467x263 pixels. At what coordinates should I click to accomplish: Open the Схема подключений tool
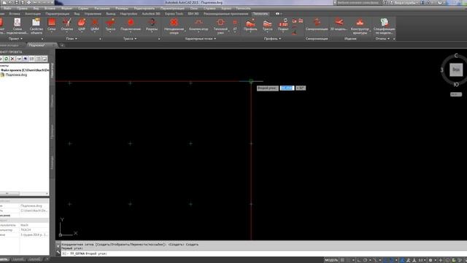[x=18, y=26]
